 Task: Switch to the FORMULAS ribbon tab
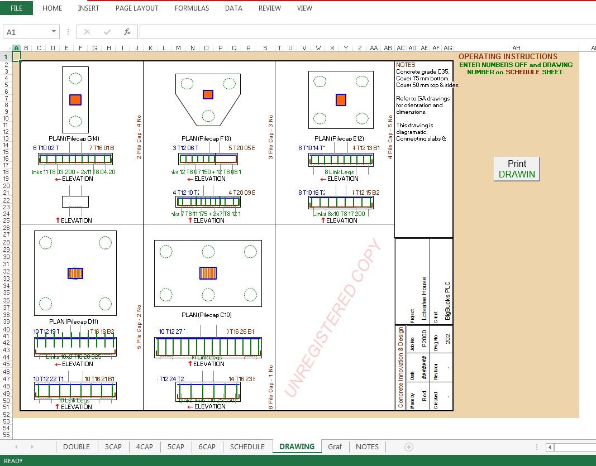click(x=192, y=8)
